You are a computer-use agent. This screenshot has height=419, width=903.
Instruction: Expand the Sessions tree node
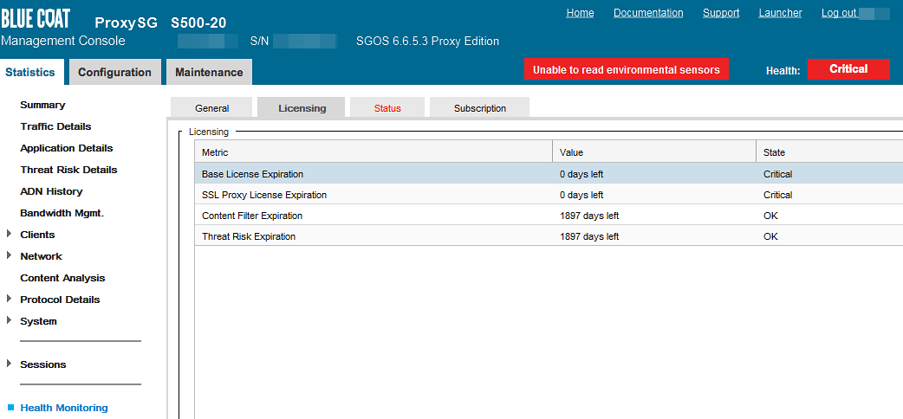9,364
